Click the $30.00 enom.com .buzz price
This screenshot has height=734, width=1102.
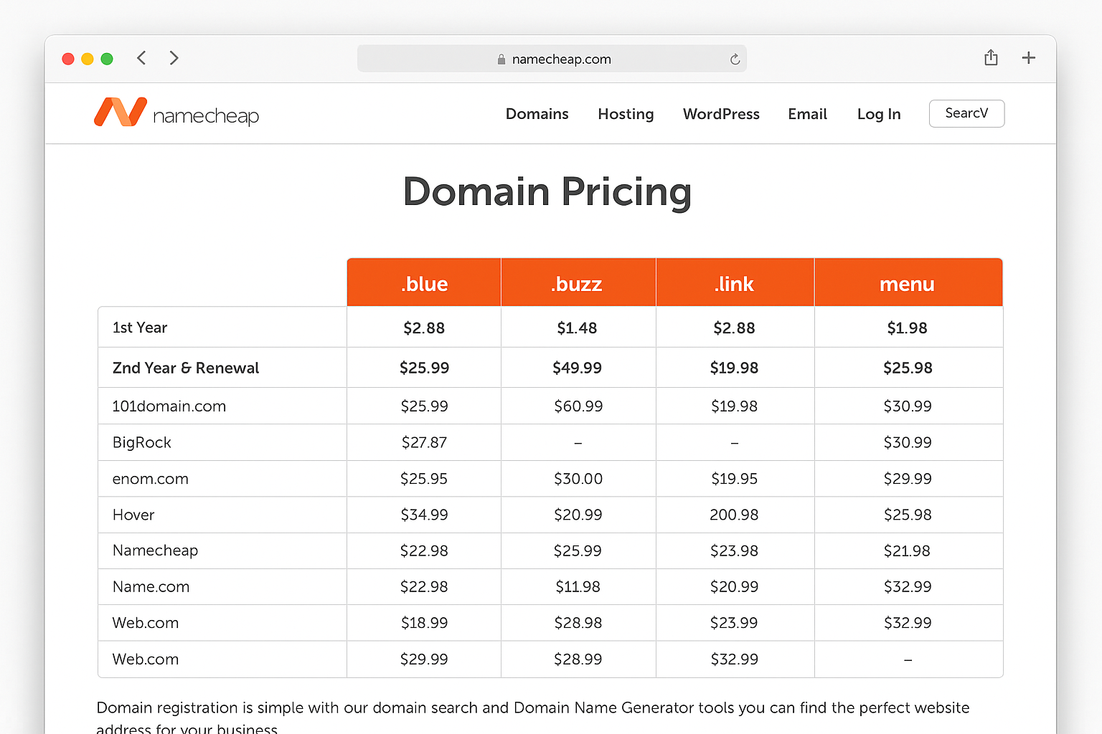578,478
